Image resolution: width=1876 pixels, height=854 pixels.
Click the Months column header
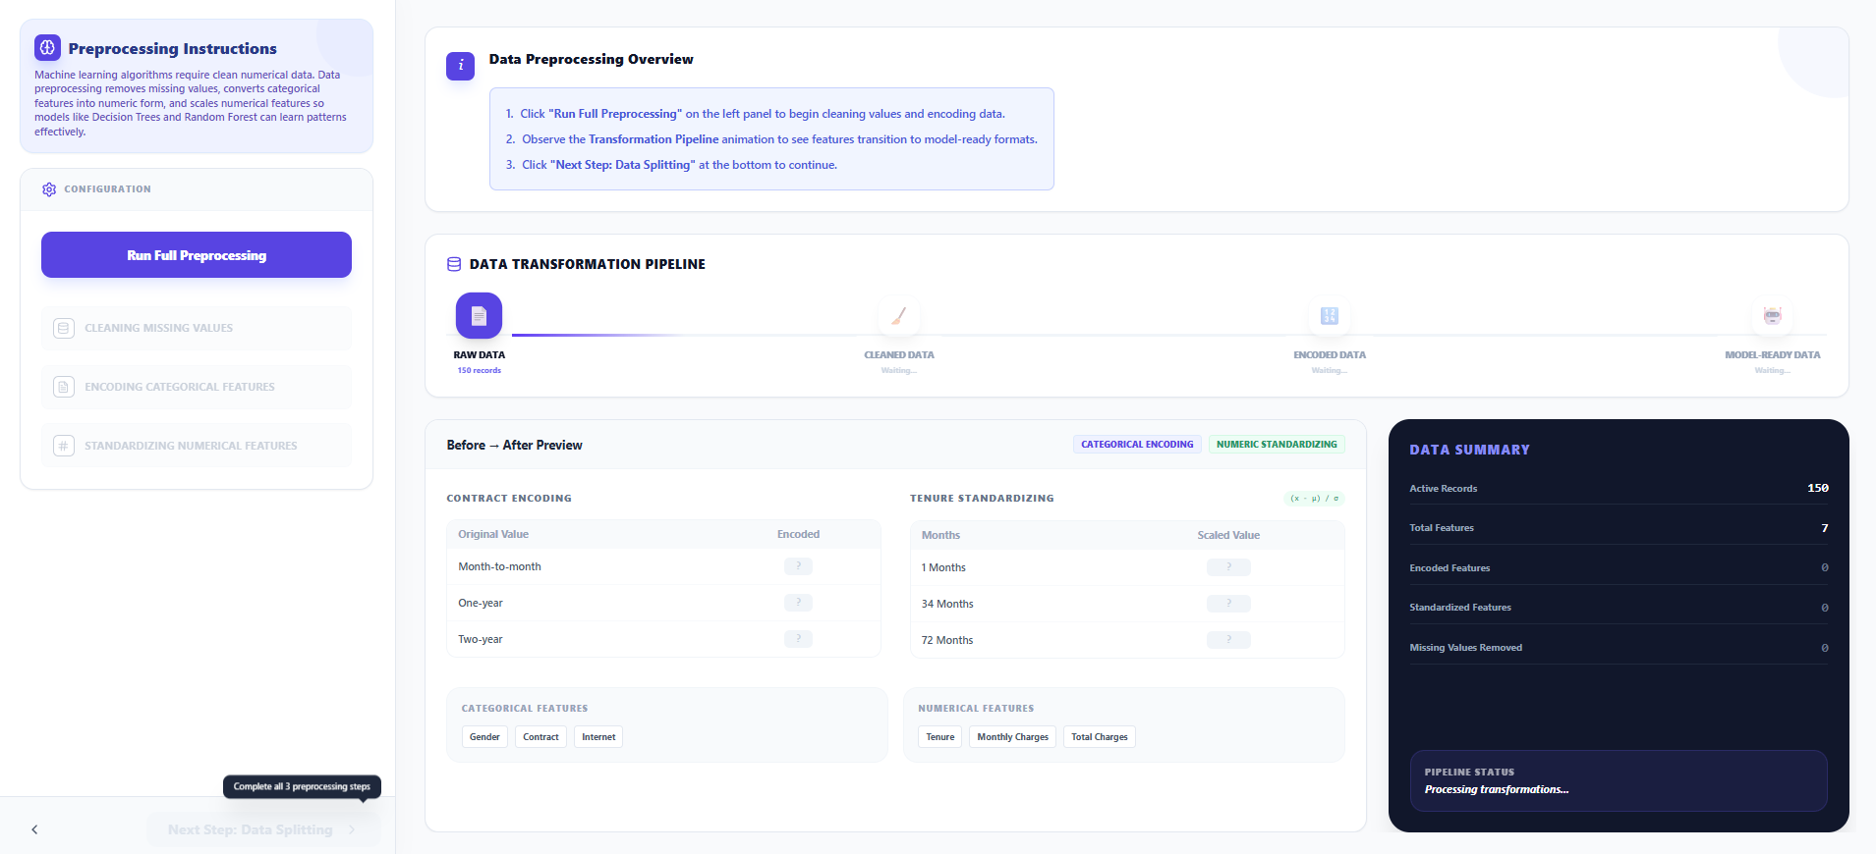pos(940,535)
